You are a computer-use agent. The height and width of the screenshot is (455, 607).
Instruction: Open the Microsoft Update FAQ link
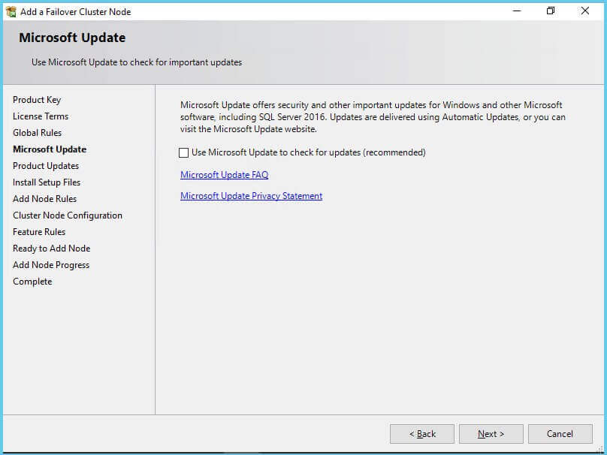pyautogui.click(x=224, y=175)
